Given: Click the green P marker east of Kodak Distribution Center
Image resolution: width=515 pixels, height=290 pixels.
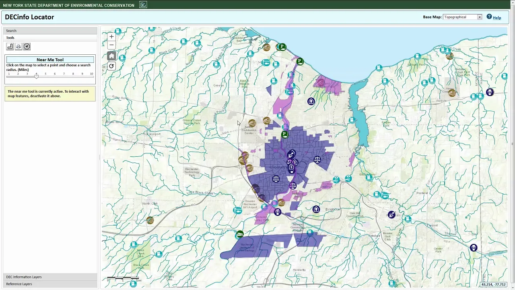Looking at the screenshot, I should 285,134.
